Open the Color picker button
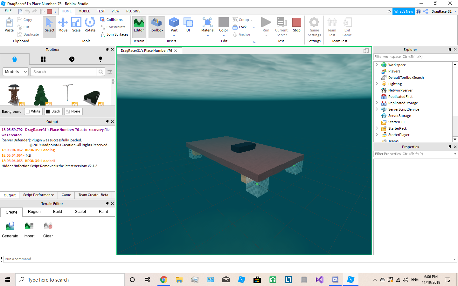458x286 pixels. (224, 25)
